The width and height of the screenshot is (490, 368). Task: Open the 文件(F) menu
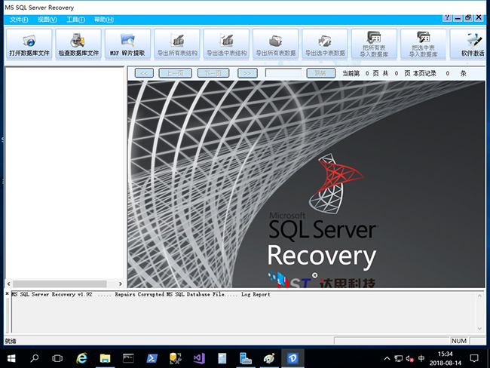point(19,19)
